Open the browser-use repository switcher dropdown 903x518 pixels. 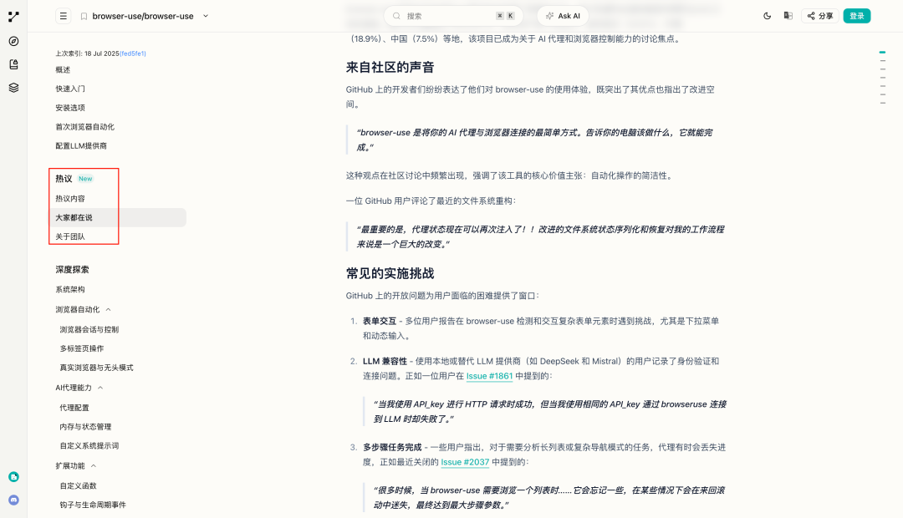pos(205,15)
